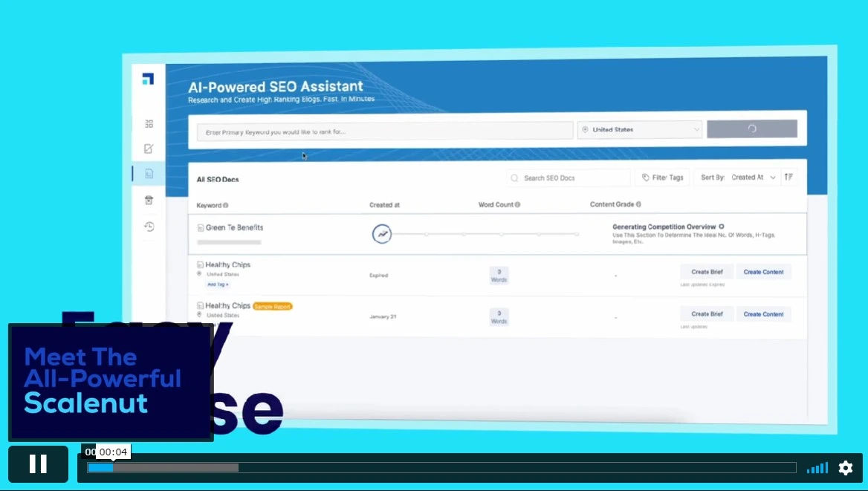Click the info icon beside Keyword

pyautogui.click(x=225, y=205)
